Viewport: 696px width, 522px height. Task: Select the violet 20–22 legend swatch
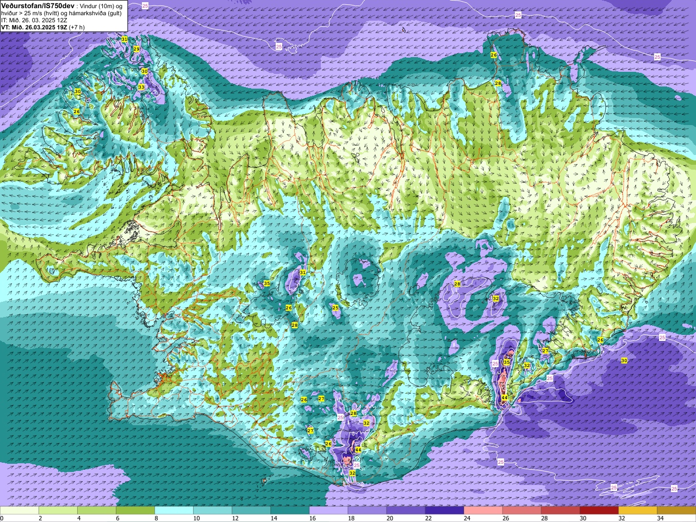point(406,511)
